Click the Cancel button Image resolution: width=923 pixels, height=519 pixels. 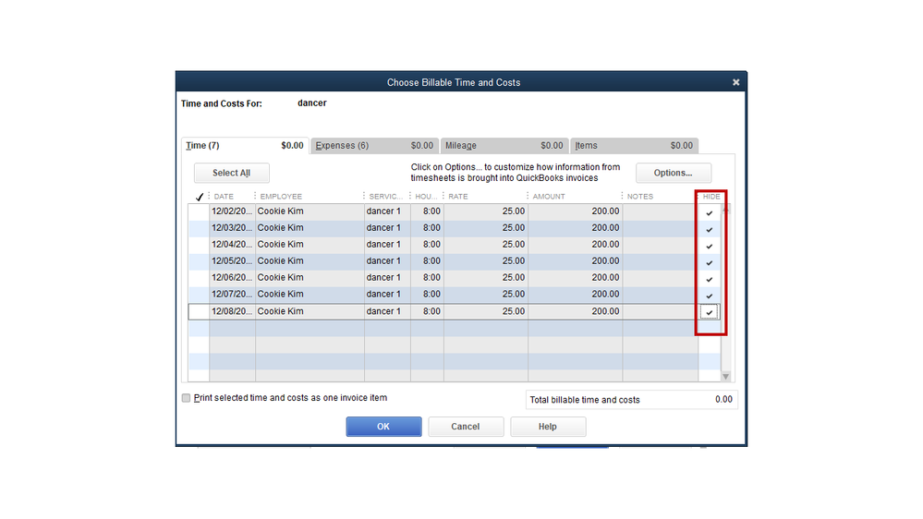click(465, 427)
